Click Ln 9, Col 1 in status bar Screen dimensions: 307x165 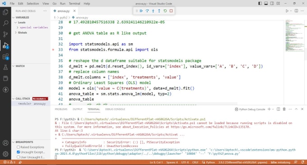coord(156,162)
